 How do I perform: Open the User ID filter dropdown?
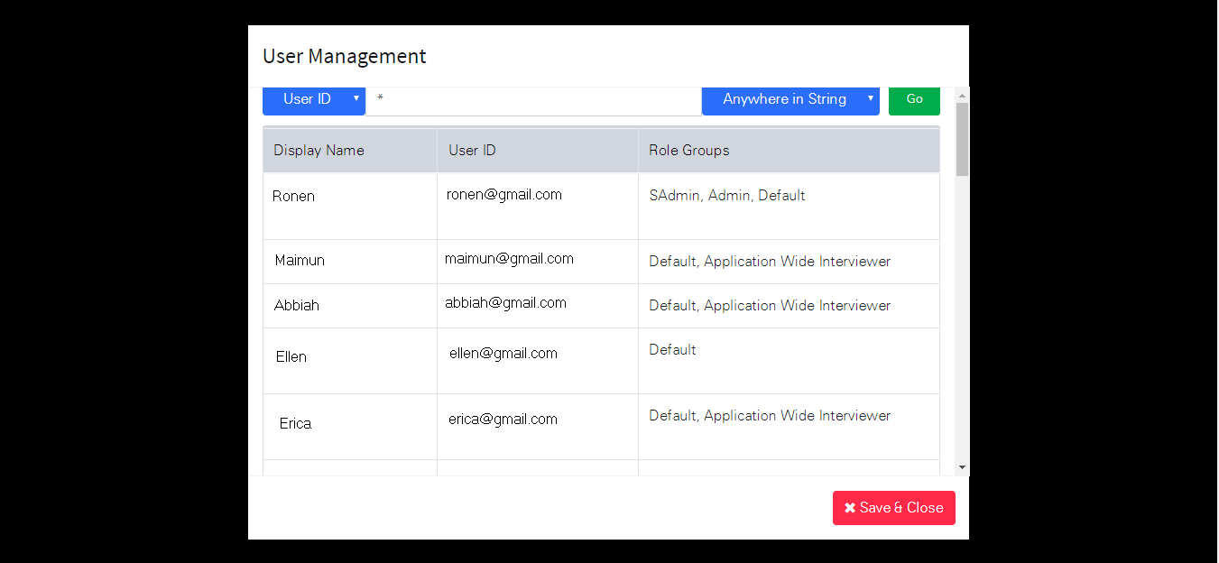point(314,99)
